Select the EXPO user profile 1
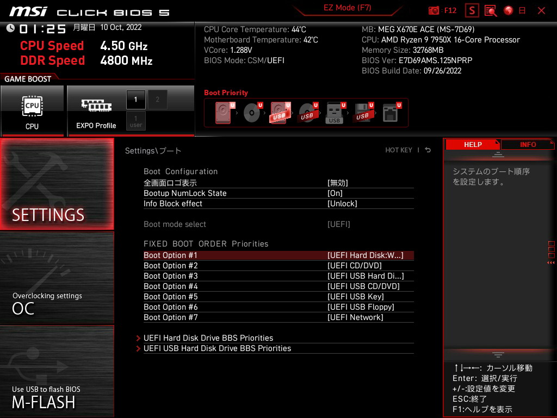 click(x=135, y=121)
